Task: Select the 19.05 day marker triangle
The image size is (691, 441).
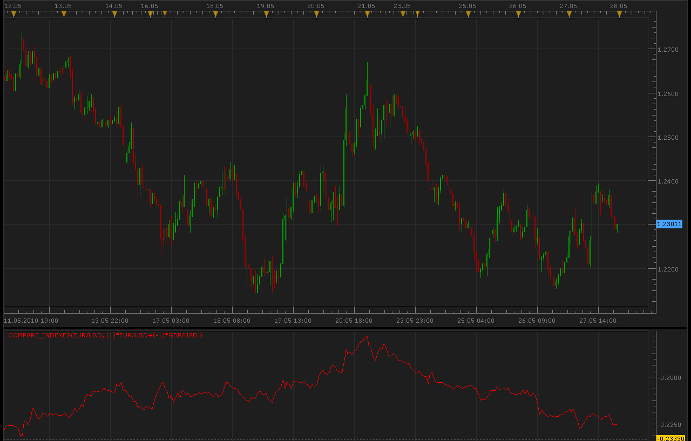Action: click(x=266, y=14)
